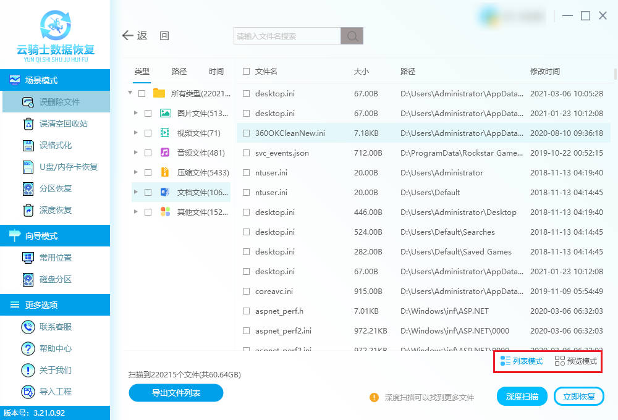Click the 更多选项 hamburger icon
The height and width of the screenshot is (420, 618).
(x=15, y=304)
